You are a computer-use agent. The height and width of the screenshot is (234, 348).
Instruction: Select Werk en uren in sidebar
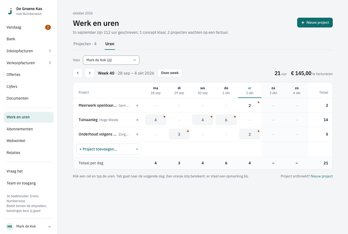(29, 117)
